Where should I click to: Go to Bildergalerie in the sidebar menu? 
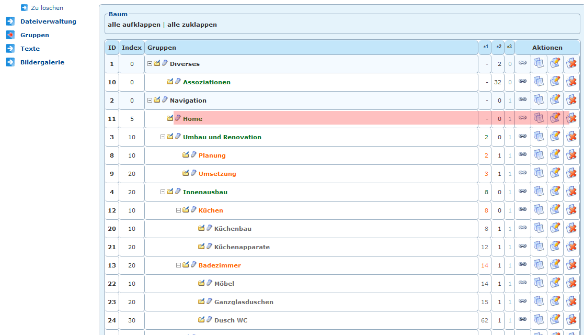click(x=42, y=62)
